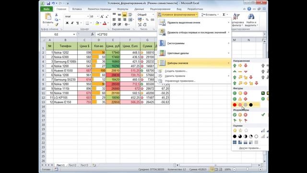This screenshot has height=173, width=307.
Task: Switch to the Разметка страницы tab
Action: tap(99, 9)
